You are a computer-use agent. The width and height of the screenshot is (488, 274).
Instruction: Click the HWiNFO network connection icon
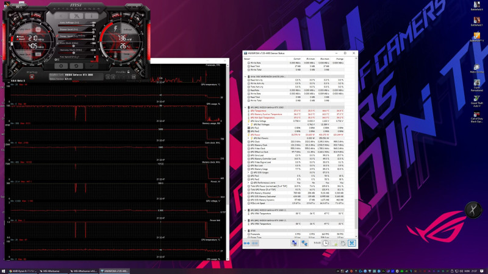coord(304,243)
